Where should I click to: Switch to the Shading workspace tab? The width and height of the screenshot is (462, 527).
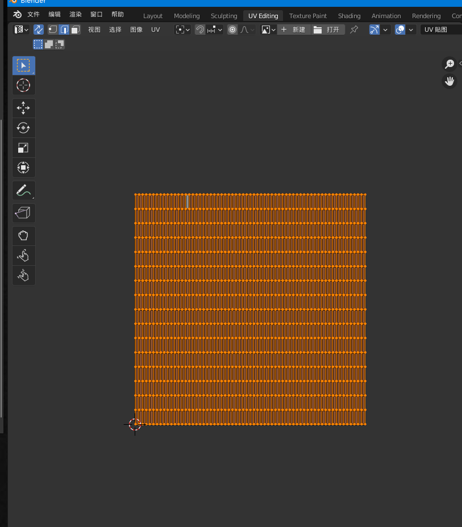click(349, 16)
